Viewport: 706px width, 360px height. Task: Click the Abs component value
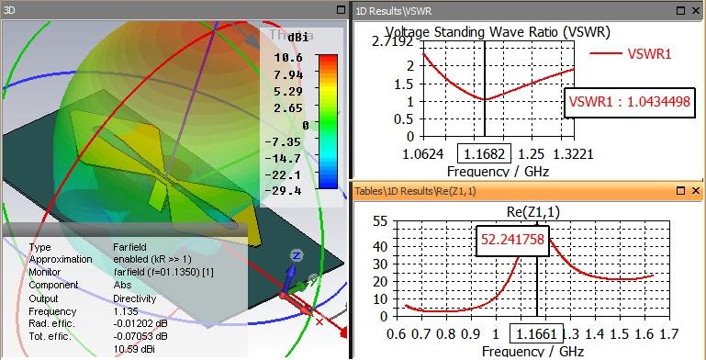tap(122, 285)
